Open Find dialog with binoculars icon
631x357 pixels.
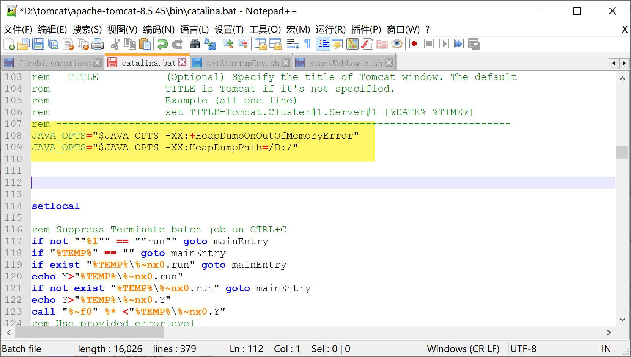pos(195,44)
